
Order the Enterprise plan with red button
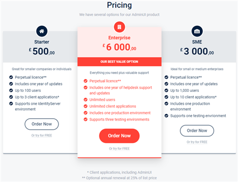click(119, 136)
